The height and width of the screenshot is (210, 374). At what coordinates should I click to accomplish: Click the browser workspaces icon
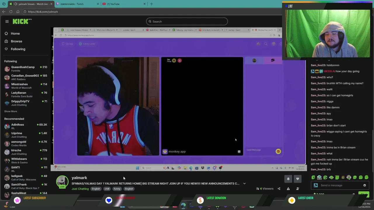point(4,4)
